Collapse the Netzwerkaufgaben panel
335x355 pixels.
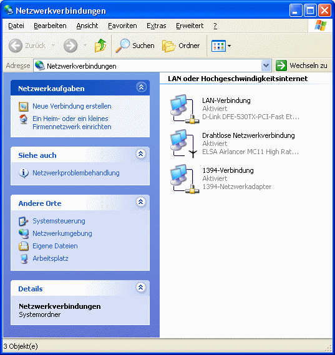(x=141, y=87)
